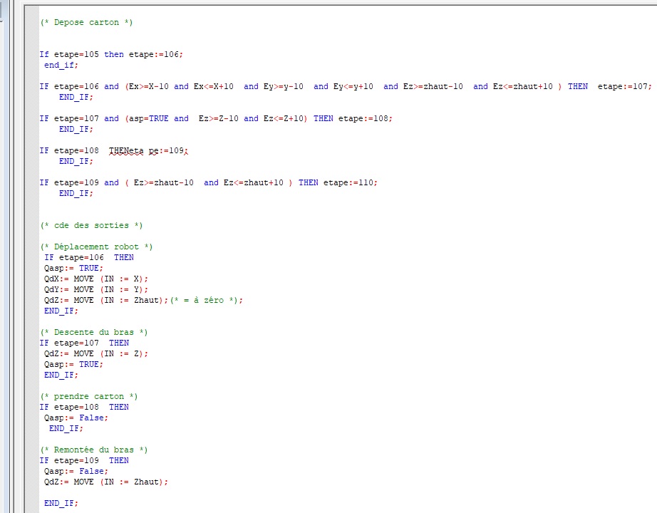This screenshot has height=513, width=657.
Task: Click the "(* prendre carton *)" comment
Action: point(88,397)
